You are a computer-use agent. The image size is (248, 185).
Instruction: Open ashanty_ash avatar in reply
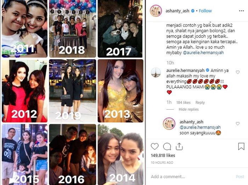tap(169, 123)
